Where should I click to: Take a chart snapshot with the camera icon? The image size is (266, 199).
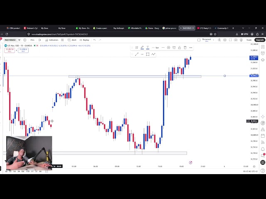(236, 40)
